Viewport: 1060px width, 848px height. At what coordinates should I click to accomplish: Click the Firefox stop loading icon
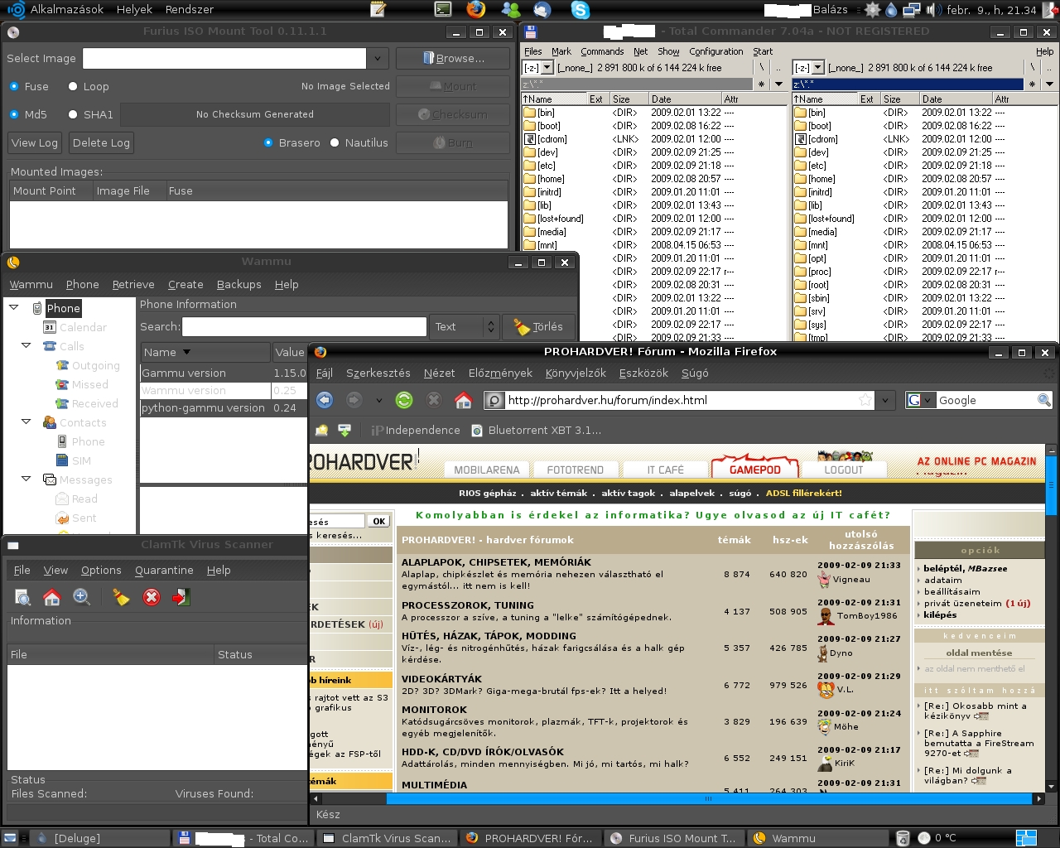(433, 400)
